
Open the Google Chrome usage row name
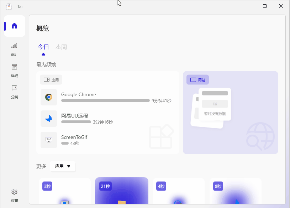pyautogui.click(x=79, y=94)
